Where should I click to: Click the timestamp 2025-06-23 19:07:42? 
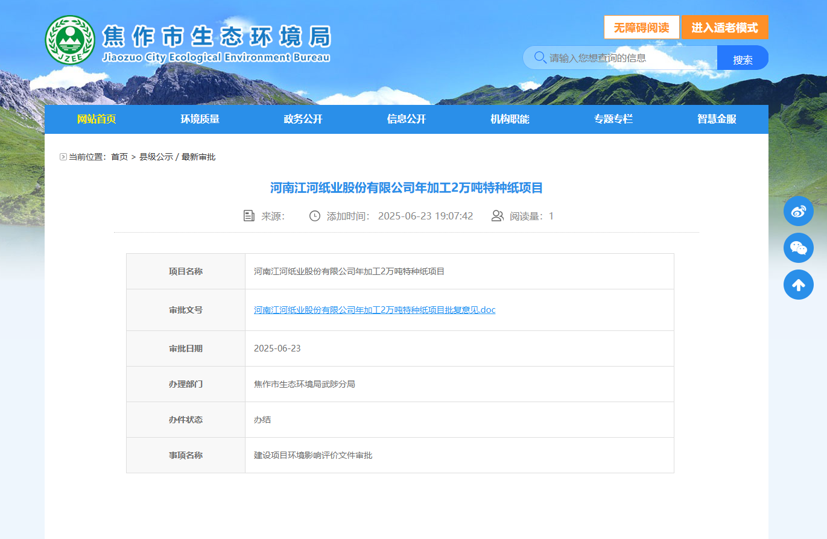click(x=425, y=216)
